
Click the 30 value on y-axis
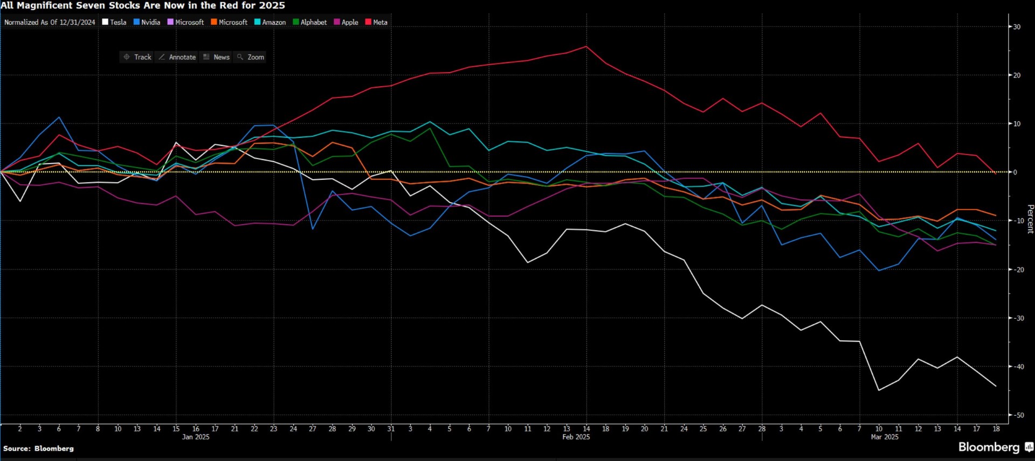coord(1017,26)
